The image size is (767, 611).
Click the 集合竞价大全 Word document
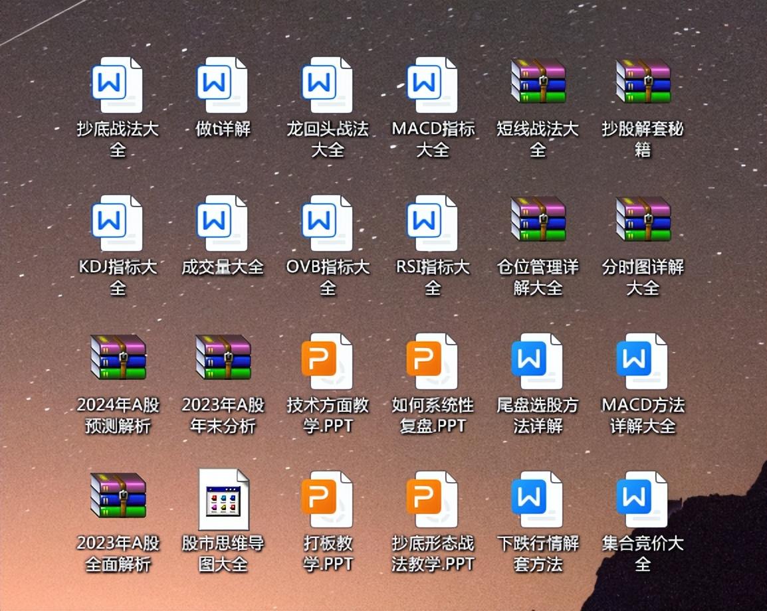[643, 499]
